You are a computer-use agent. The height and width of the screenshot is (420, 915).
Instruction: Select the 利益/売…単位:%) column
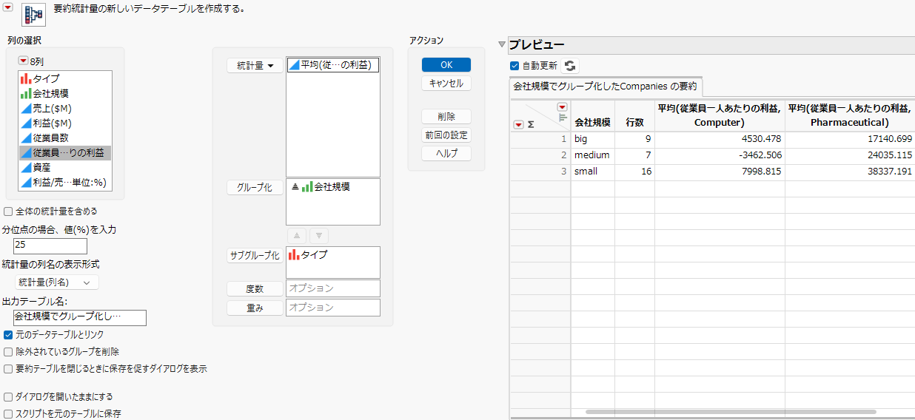(x=65, y=183)
